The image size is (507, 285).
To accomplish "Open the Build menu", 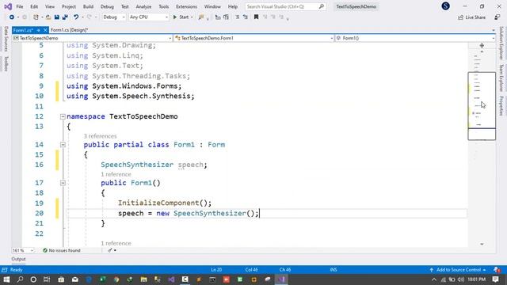I will 88,6.
